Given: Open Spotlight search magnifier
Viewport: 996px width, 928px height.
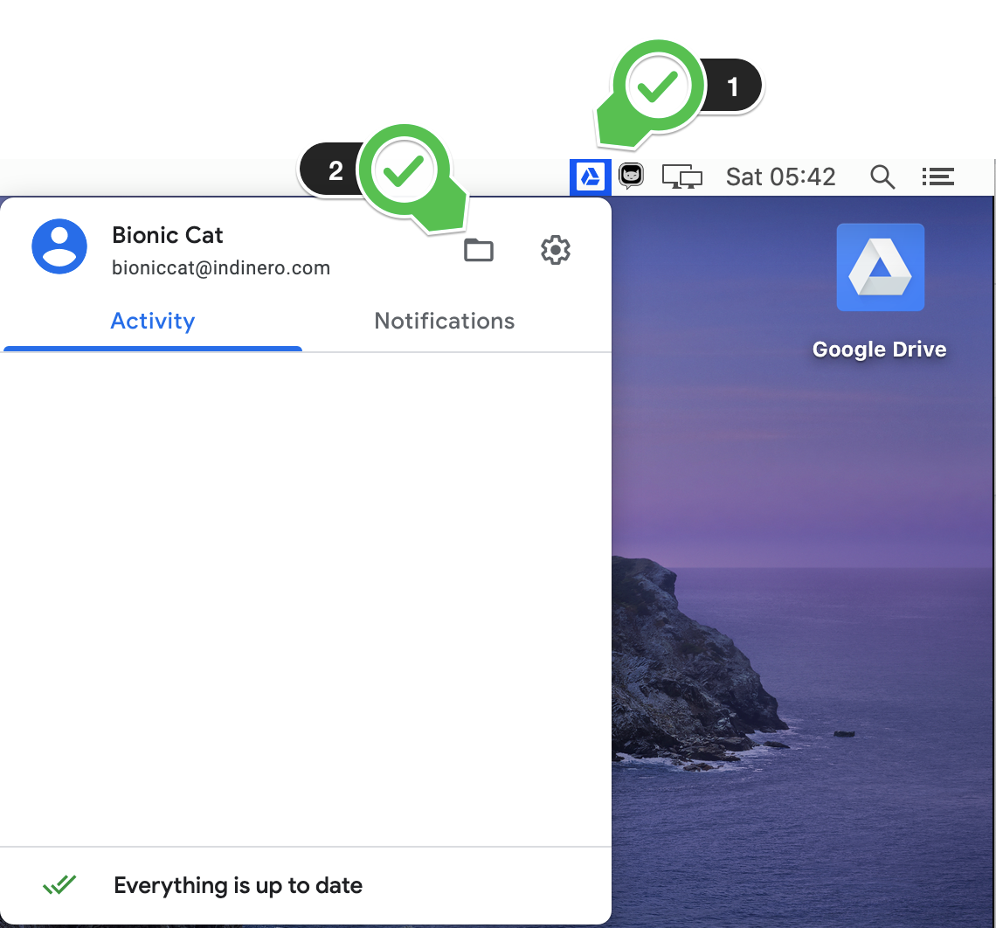Looking at the screenshot, I should pos(882,177).
